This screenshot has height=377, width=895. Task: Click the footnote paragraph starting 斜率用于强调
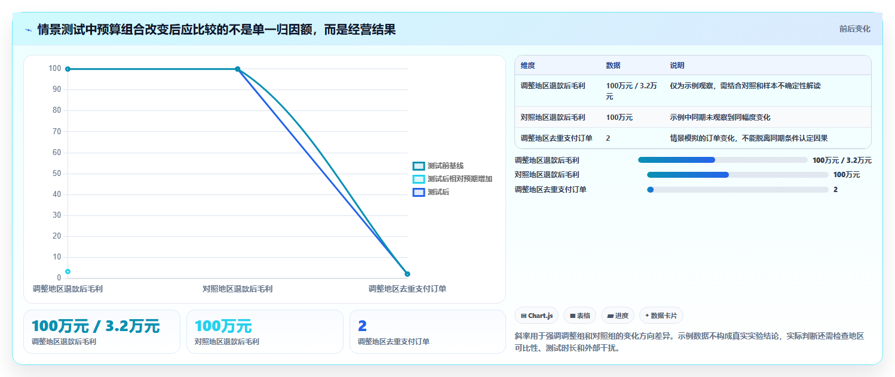click(689, 342)
